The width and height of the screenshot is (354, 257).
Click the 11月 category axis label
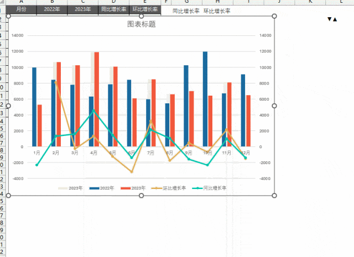[226, 153]
